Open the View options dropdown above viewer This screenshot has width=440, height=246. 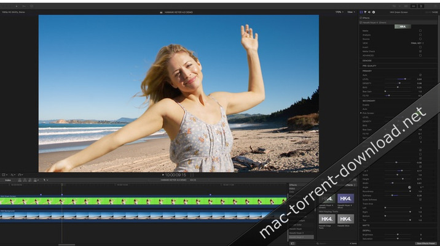point(350,12)
